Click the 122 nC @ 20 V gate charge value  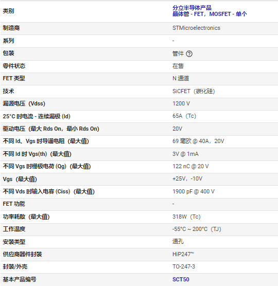coord(190,166)
